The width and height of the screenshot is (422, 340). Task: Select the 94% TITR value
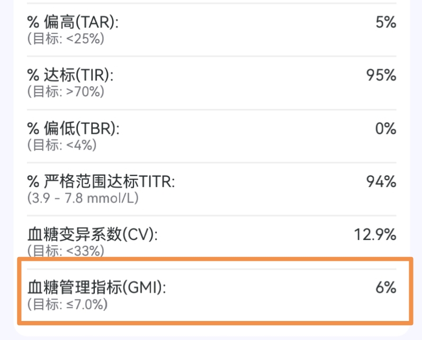(x=381, y=182)
